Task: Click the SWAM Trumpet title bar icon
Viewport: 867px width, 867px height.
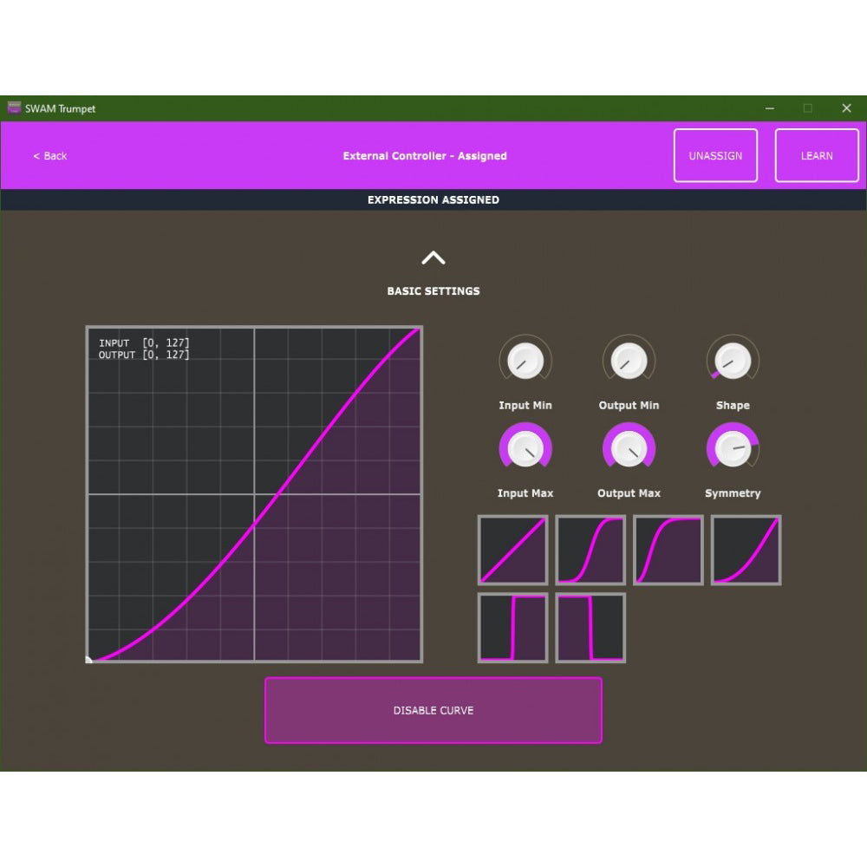Action: coord(14,108)
